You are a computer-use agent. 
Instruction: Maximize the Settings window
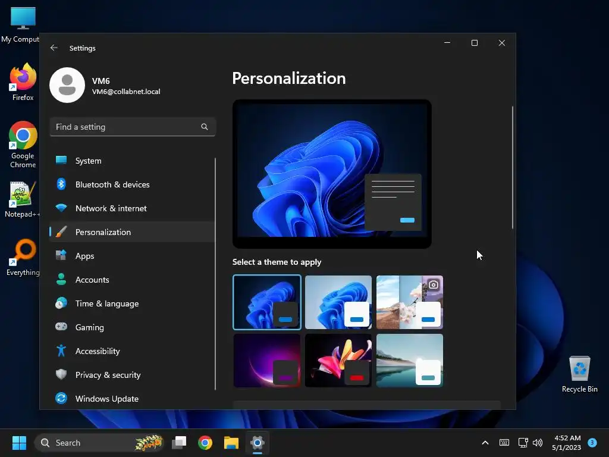(475, 43)
